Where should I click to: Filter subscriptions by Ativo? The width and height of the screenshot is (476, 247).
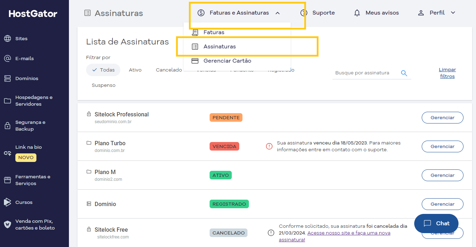(x=135, y=70)
